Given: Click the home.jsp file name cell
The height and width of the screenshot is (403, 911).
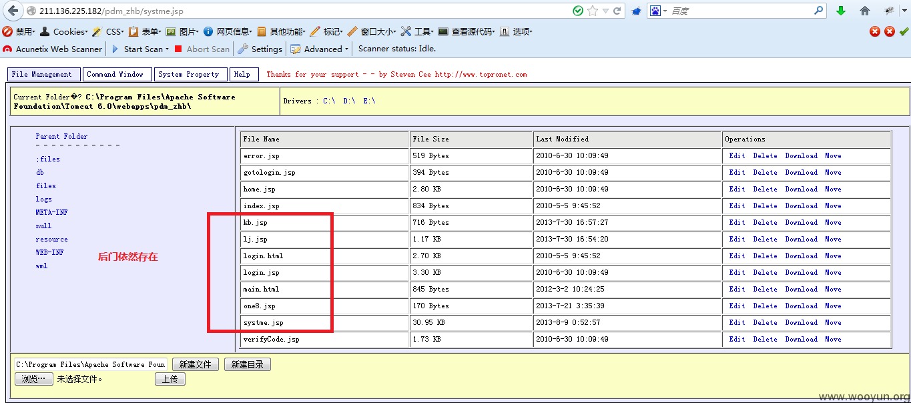Looking at the screenshot, I should [325, 189].
